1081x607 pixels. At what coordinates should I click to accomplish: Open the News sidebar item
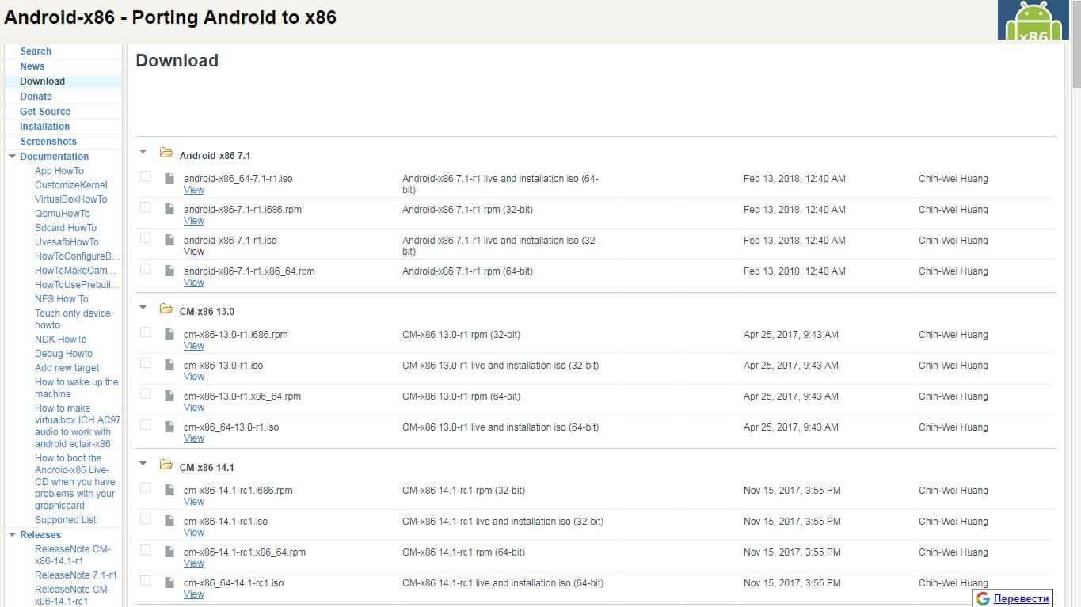(32, 66)
